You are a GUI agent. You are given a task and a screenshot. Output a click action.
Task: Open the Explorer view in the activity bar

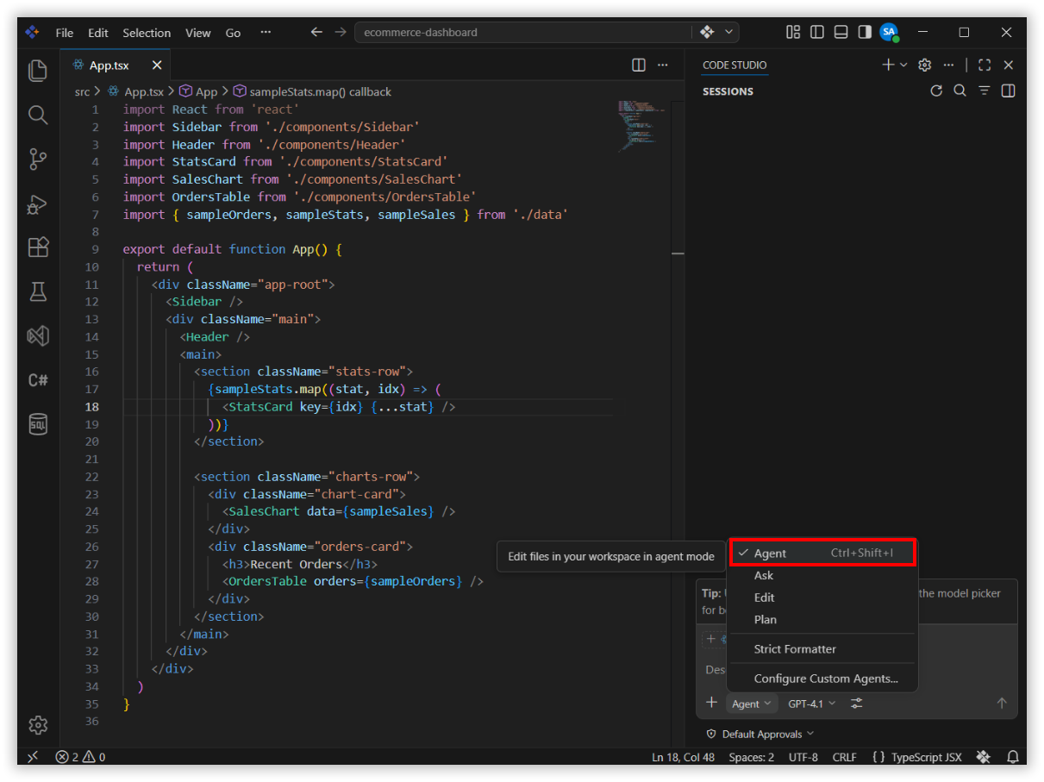[x=38, y=71]
